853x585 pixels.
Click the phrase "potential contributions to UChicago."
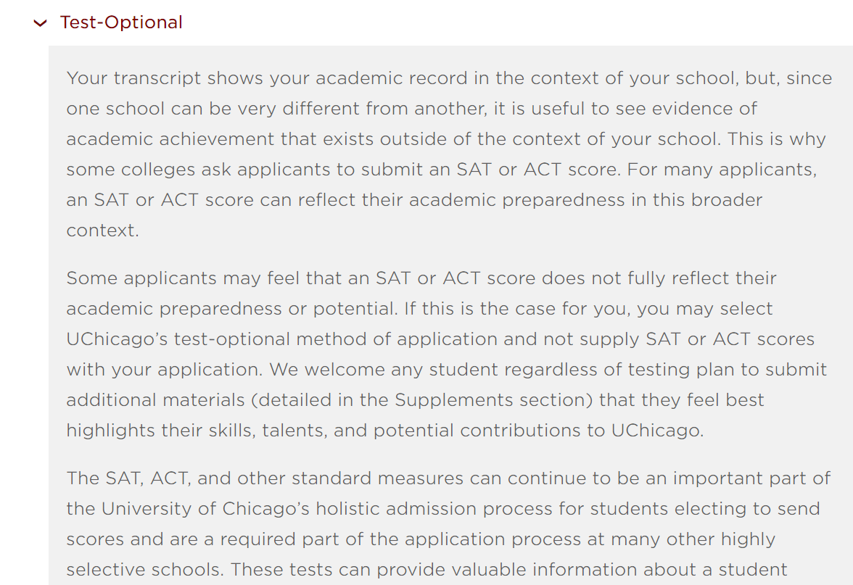pos(538,430)
